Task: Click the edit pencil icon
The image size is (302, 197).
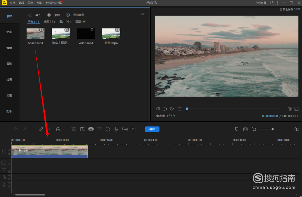Action: tap(41, 129)
